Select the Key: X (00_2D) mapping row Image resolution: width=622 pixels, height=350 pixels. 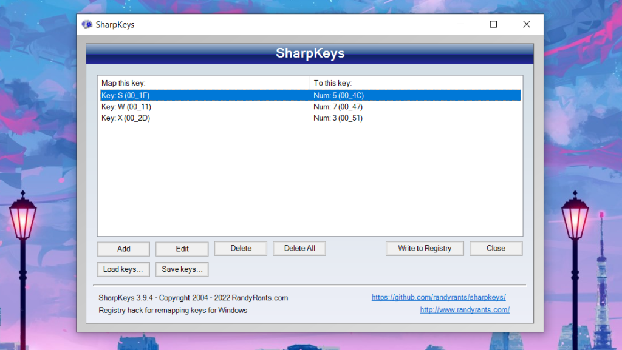(310, 118)
